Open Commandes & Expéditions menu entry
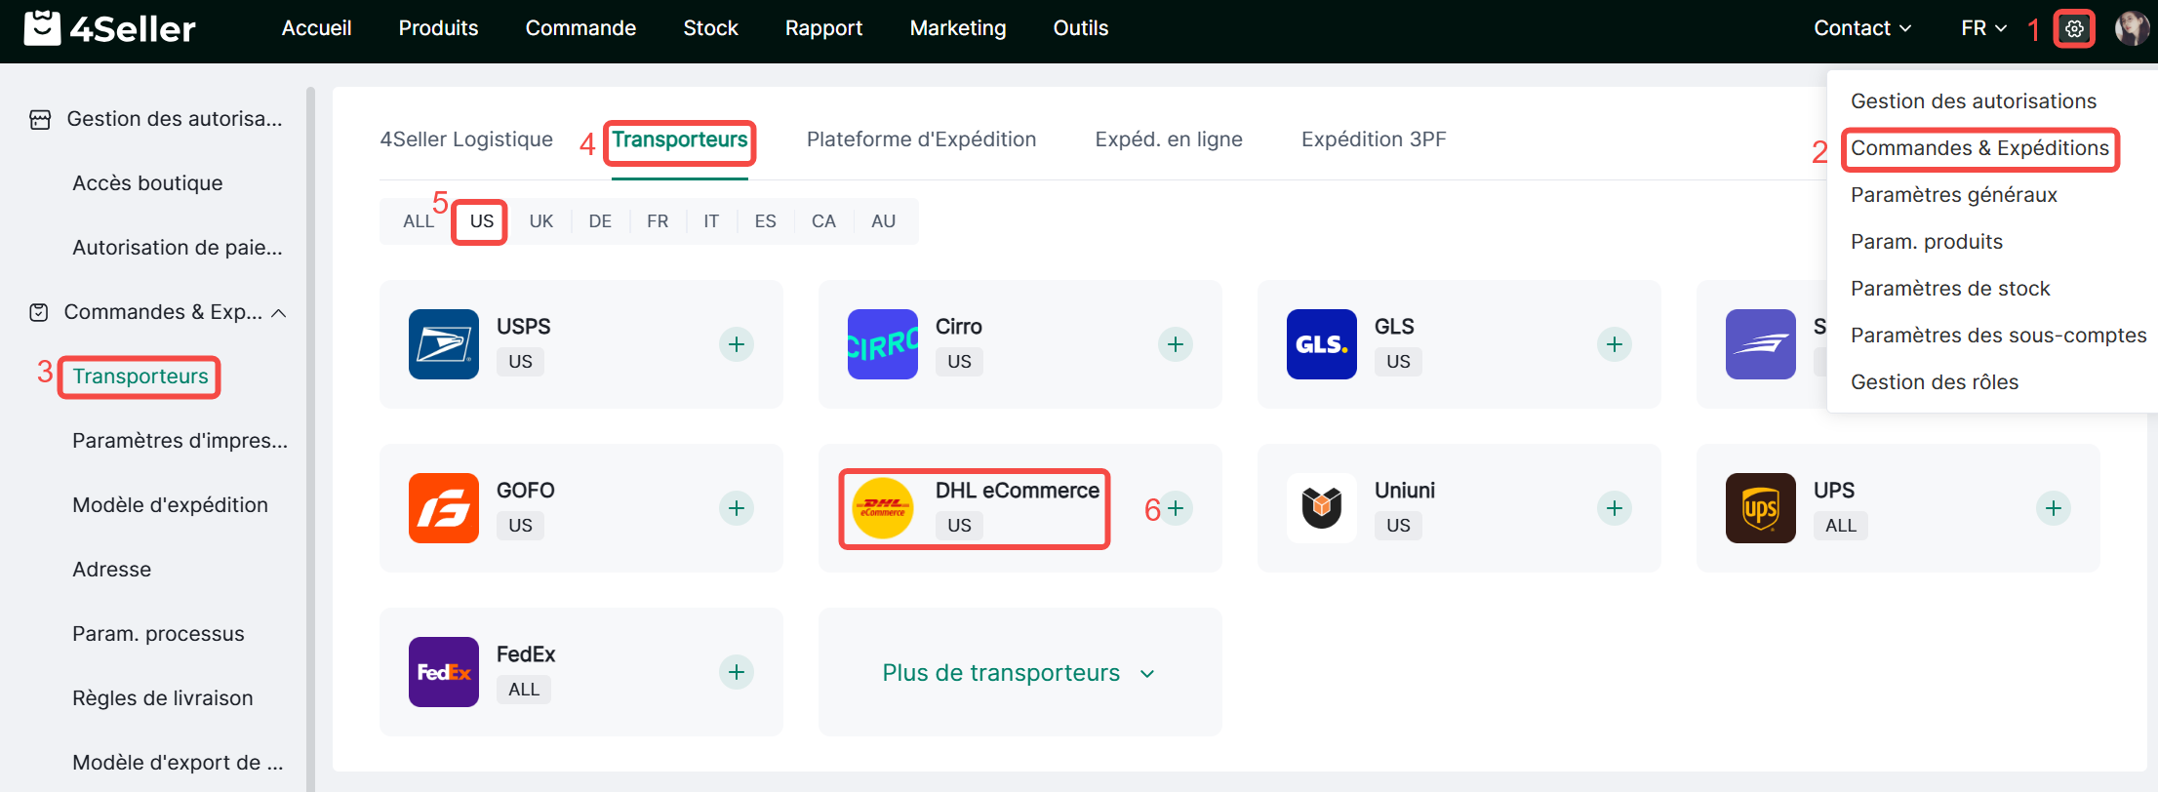The height and width of the screenshot is (792, 2158). tap(1979, 148)
